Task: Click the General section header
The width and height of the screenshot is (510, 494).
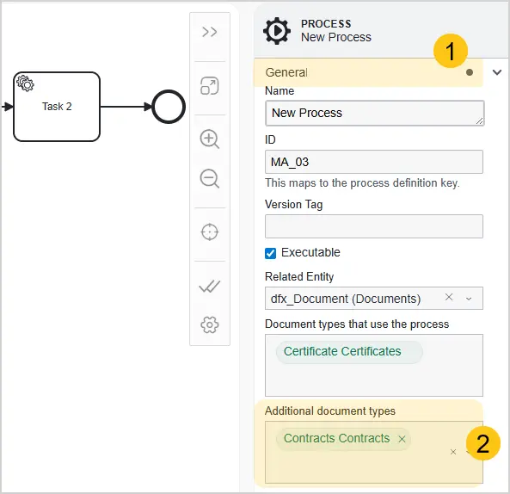Action: tap(368, 72)
